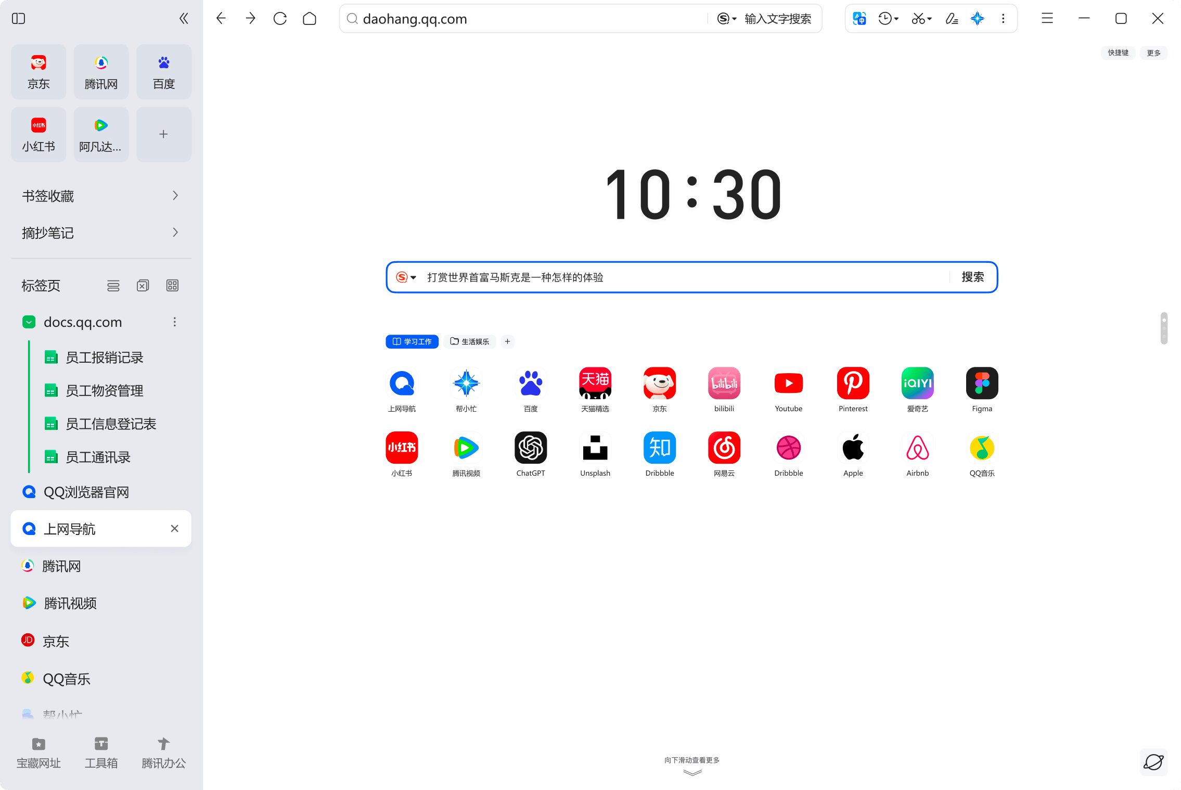1181x790 pixels.
Task: Open the blue star assistant icon
Action: [x=978, y=19]
